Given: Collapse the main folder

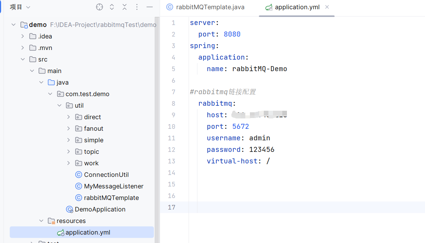Looking at the screenshot, I should pyautogui.click(x=32, y=71).
